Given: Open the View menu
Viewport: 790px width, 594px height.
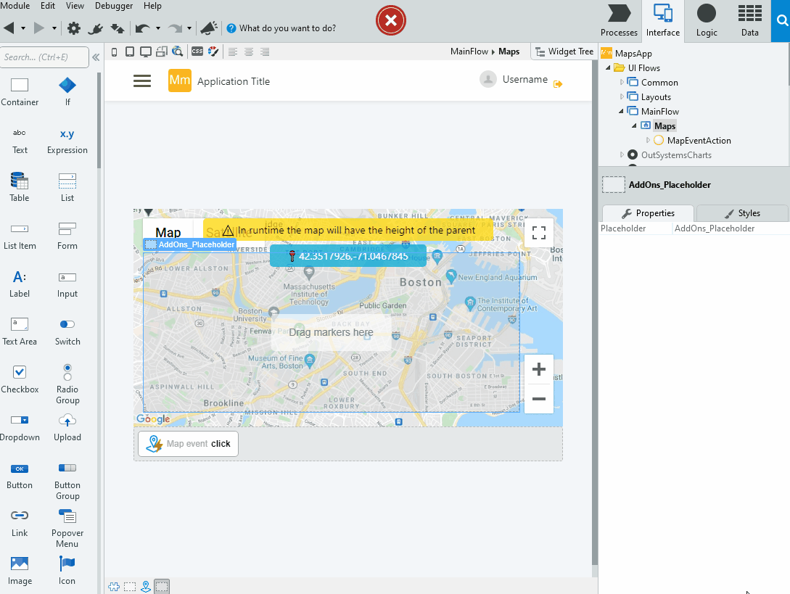Looking at the screenshot, I should (75, 6).
